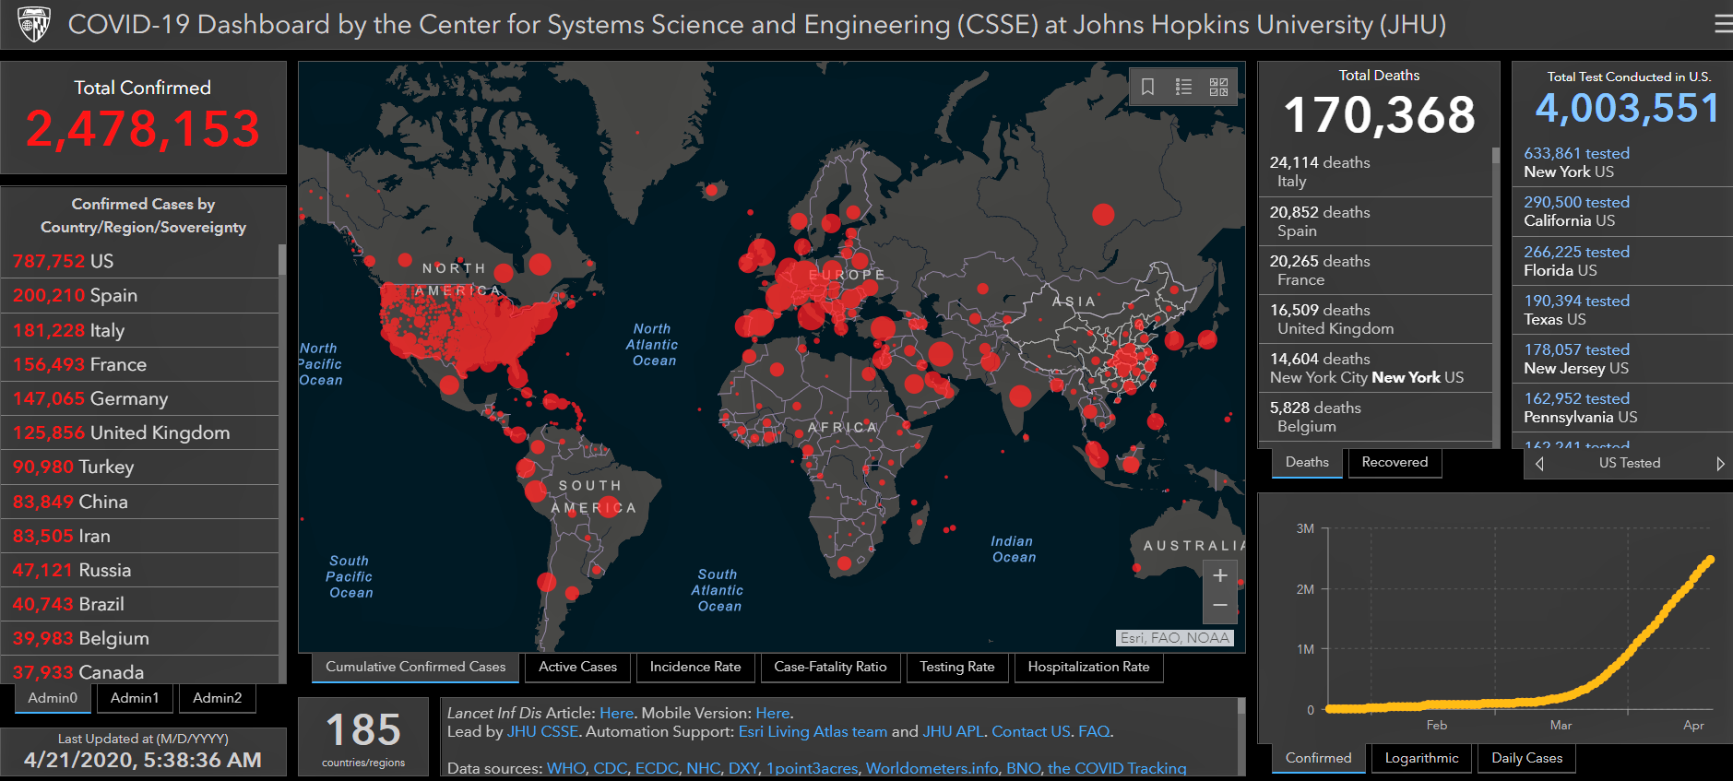The width and height of the screenshot is (1733, 781).
Task: Open the JHU APL link
Action: 953,731
